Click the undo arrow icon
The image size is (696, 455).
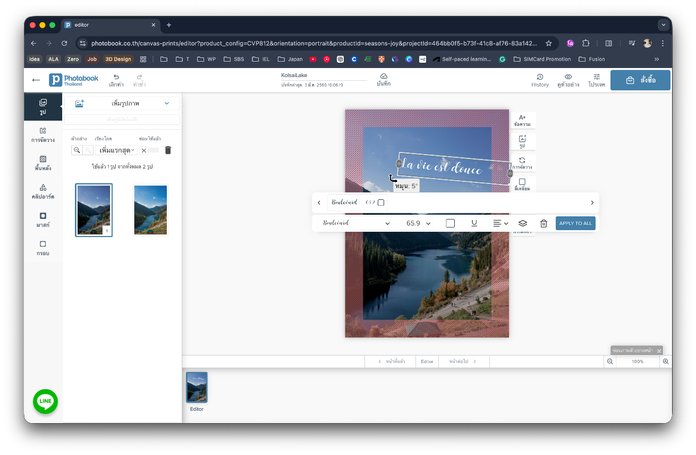pyautogui.click(x=116, y=77)
